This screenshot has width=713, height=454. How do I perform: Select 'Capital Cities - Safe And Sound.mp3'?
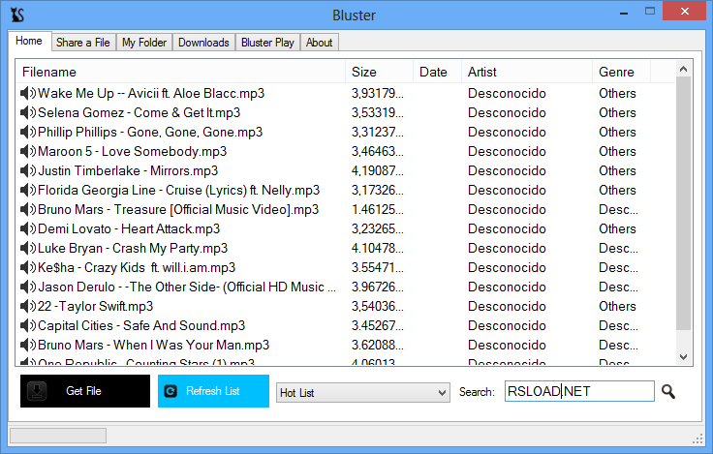point(141,325)
